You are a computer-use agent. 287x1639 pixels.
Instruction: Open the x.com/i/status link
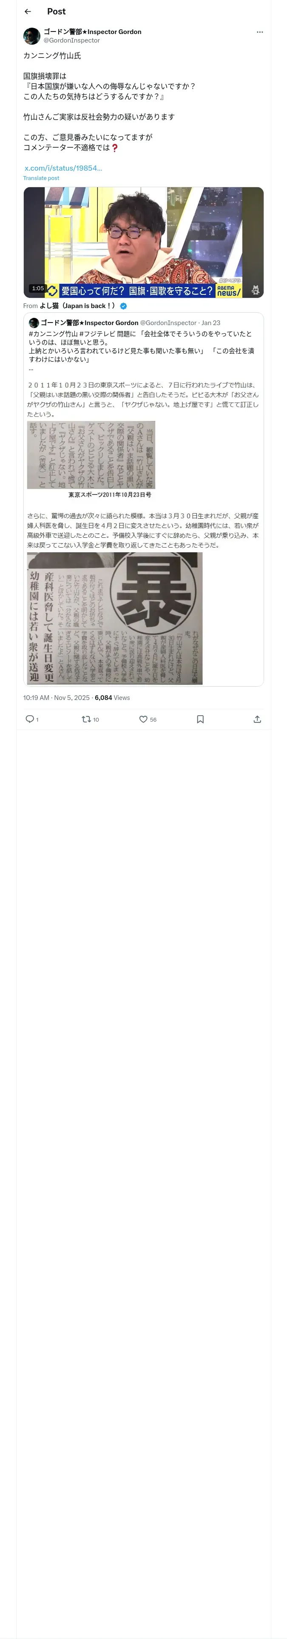63,168
